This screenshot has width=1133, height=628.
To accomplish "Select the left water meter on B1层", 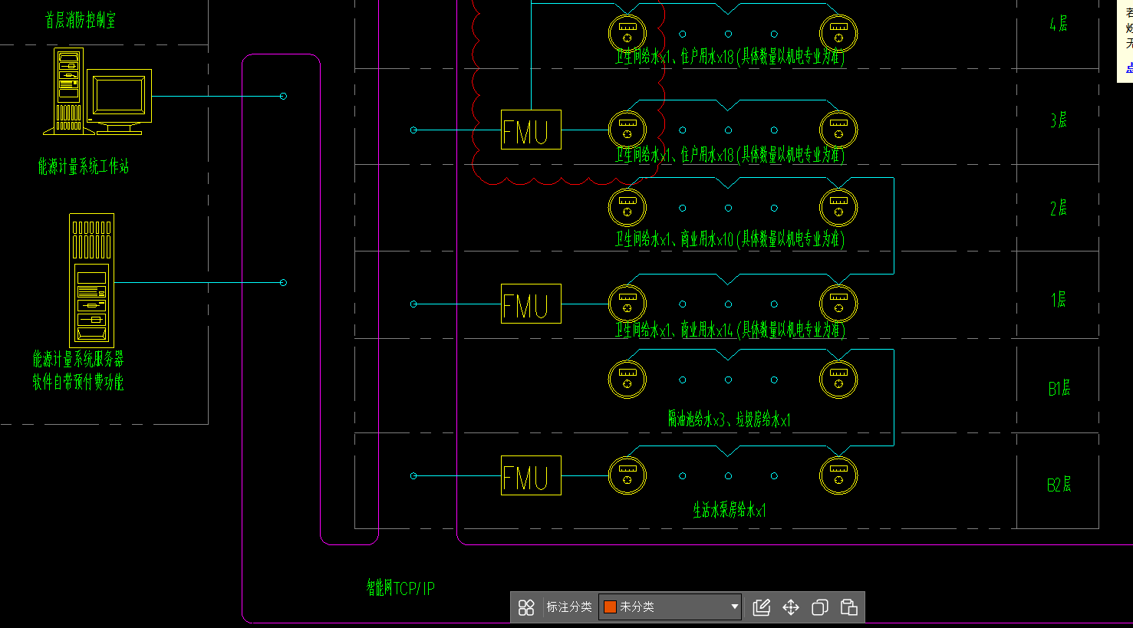I will [x=627, y=380].
